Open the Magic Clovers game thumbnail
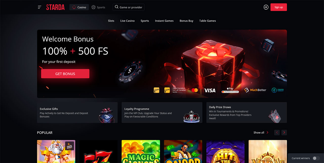Viewport: 324px width, 163px height. [141, 151]
